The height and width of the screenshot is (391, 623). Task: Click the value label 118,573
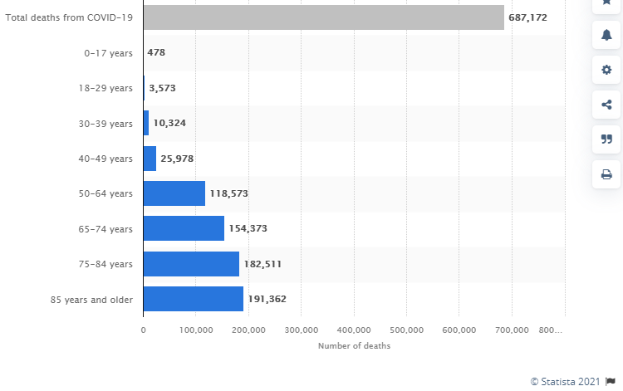click(x=229, y=193)
